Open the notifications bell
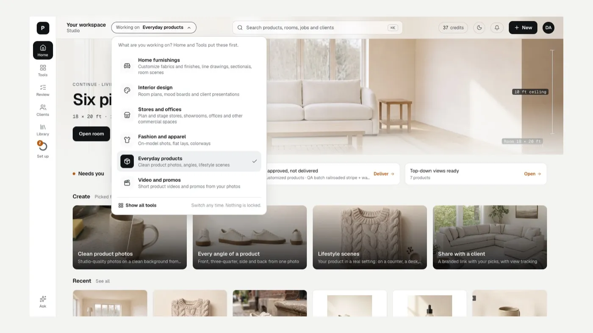This screenshot has height=333, width=593. pos(497,28)
